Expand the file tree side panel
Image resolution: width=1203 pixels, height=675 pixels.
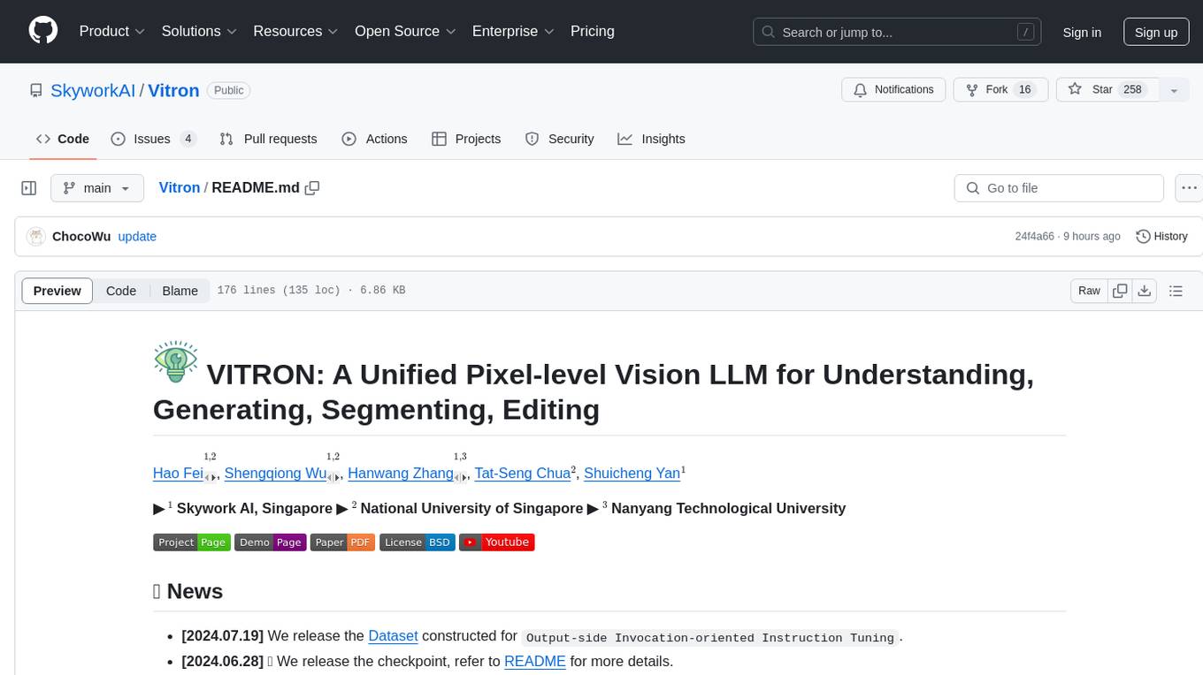[x=29, y=188]
